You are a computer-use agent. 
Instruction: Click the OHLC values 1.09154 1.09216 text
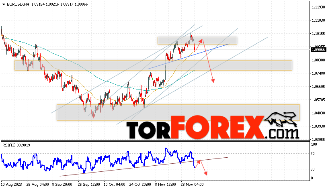point(45,4)
